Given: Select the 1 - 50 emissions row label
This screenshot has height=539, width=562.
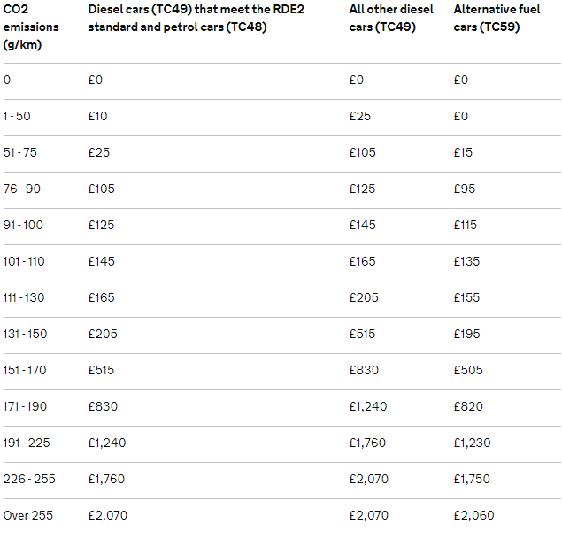Looking at the screenshot, I should point(17,116).
